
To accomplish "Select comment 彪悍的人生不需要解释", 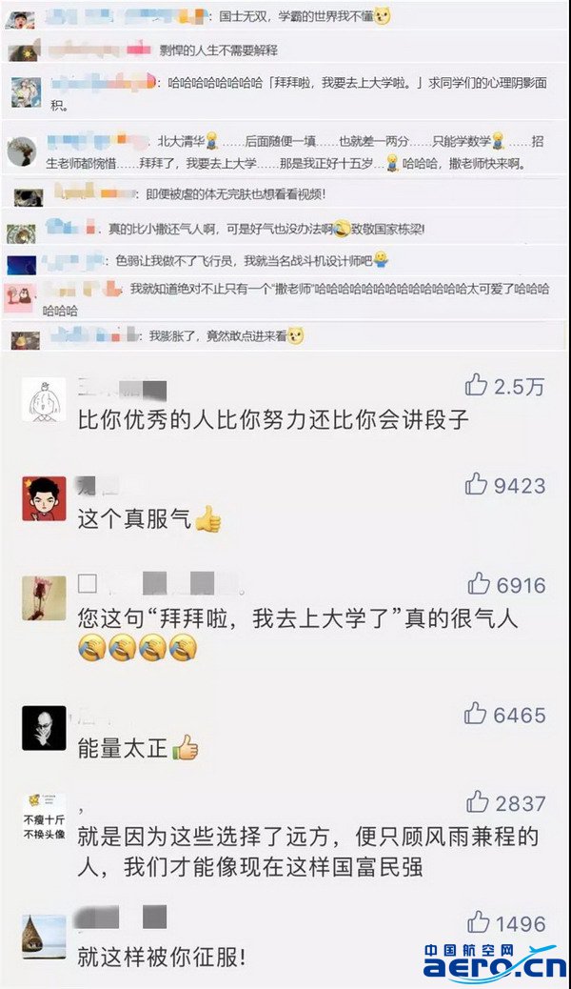I will 219,50.
